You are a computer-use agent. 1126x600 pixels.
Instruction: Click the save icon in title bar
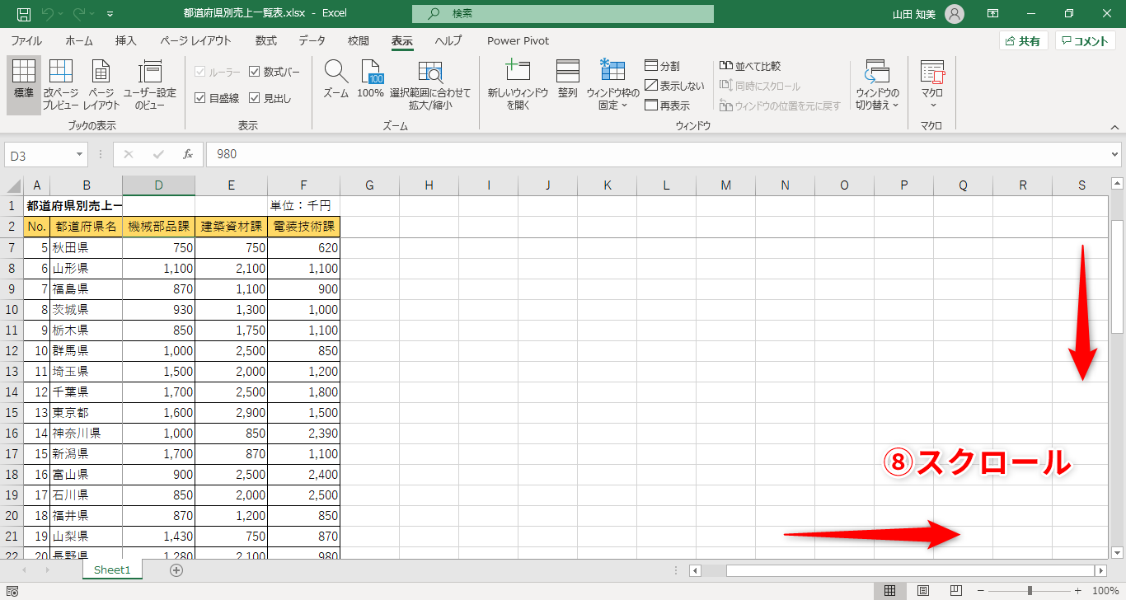click(x=24, y=14)
